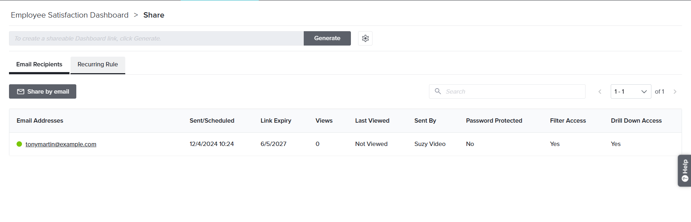Click the shareable dashboard link field
The width and height of the screenshot is (691, 222).
tap(156, 38)
